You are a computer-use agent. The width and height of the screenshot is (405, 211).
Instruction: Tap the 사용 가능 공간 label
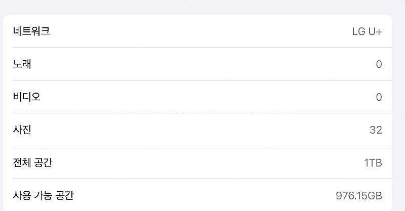(x=44, y=195)
